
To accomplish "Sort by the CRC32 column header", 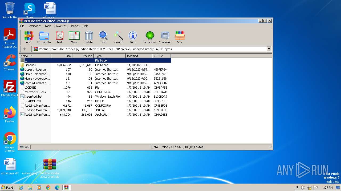I will 161,56.
